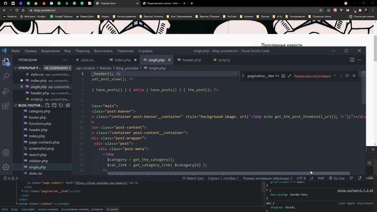The width and height of the screenshot is (377, 212).
Task: Open the Терминал menu
Action: click(x=125, y=51)
